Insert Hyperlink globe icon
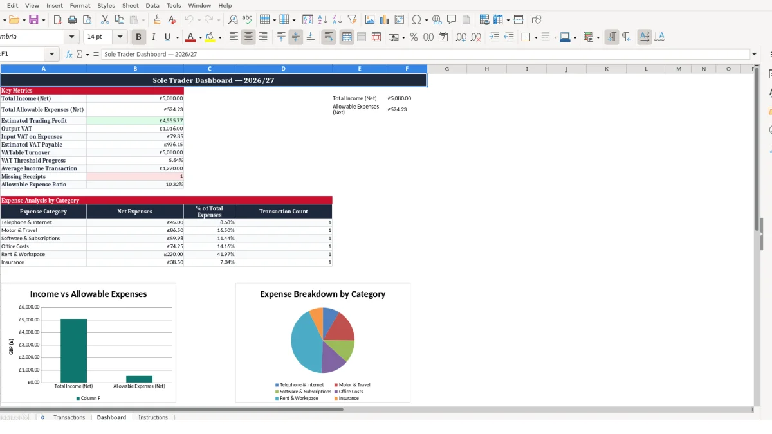The height and width of the screenshot is (434, 772). [x=437, y=20]
